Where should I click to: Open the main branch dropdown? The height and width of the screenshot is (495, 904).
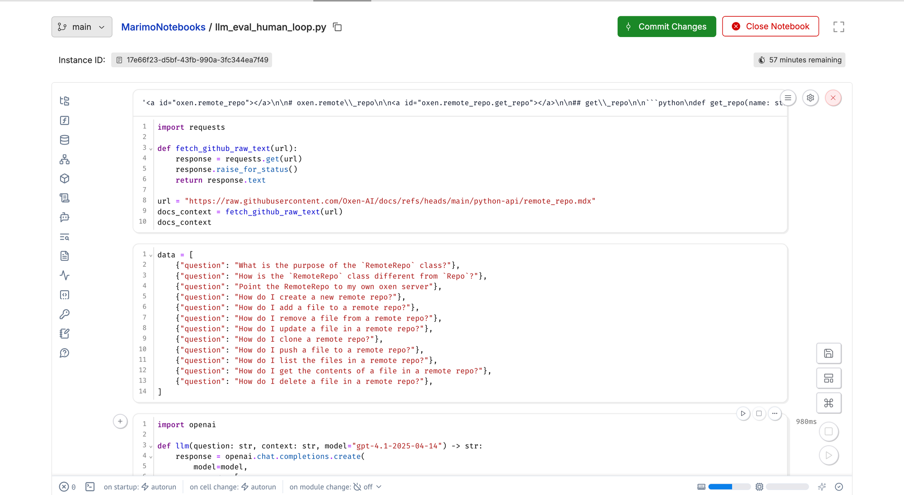coord(82,27)
